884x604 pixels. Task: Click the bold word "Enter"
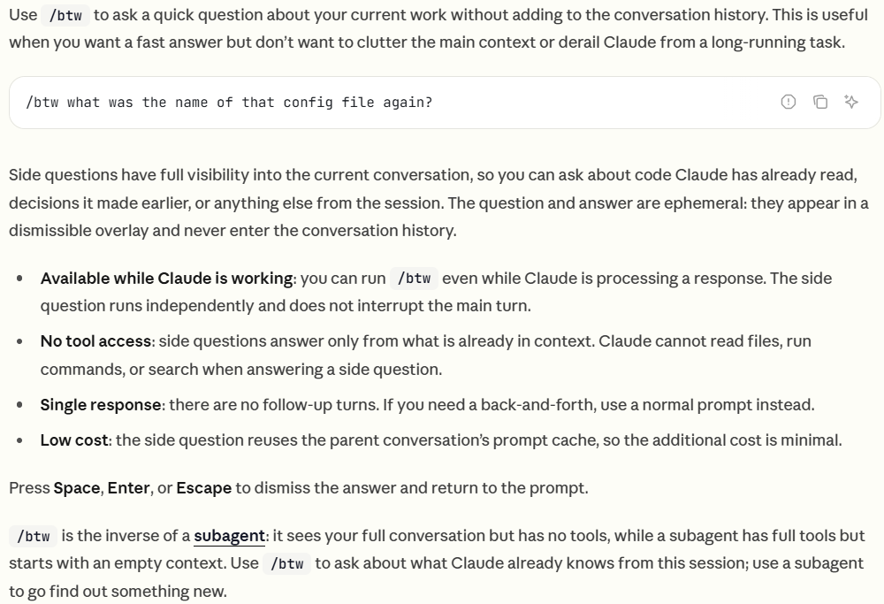pos(128,488)
